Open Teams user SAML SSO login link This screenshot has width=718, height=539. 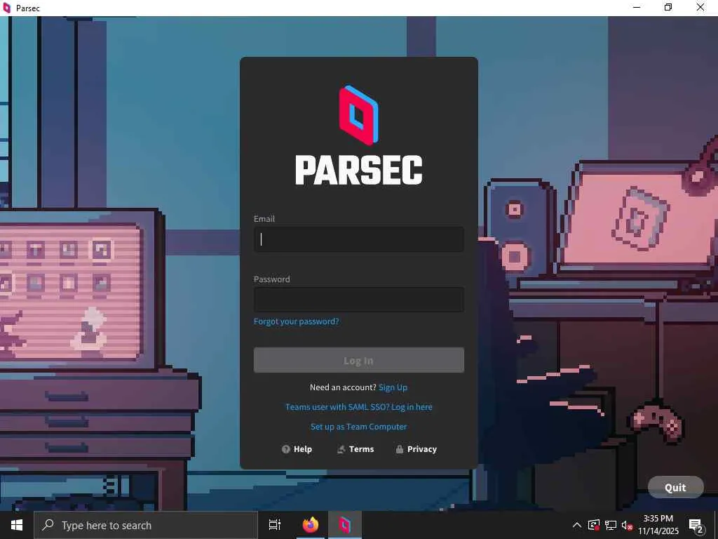tap(358, 407)
